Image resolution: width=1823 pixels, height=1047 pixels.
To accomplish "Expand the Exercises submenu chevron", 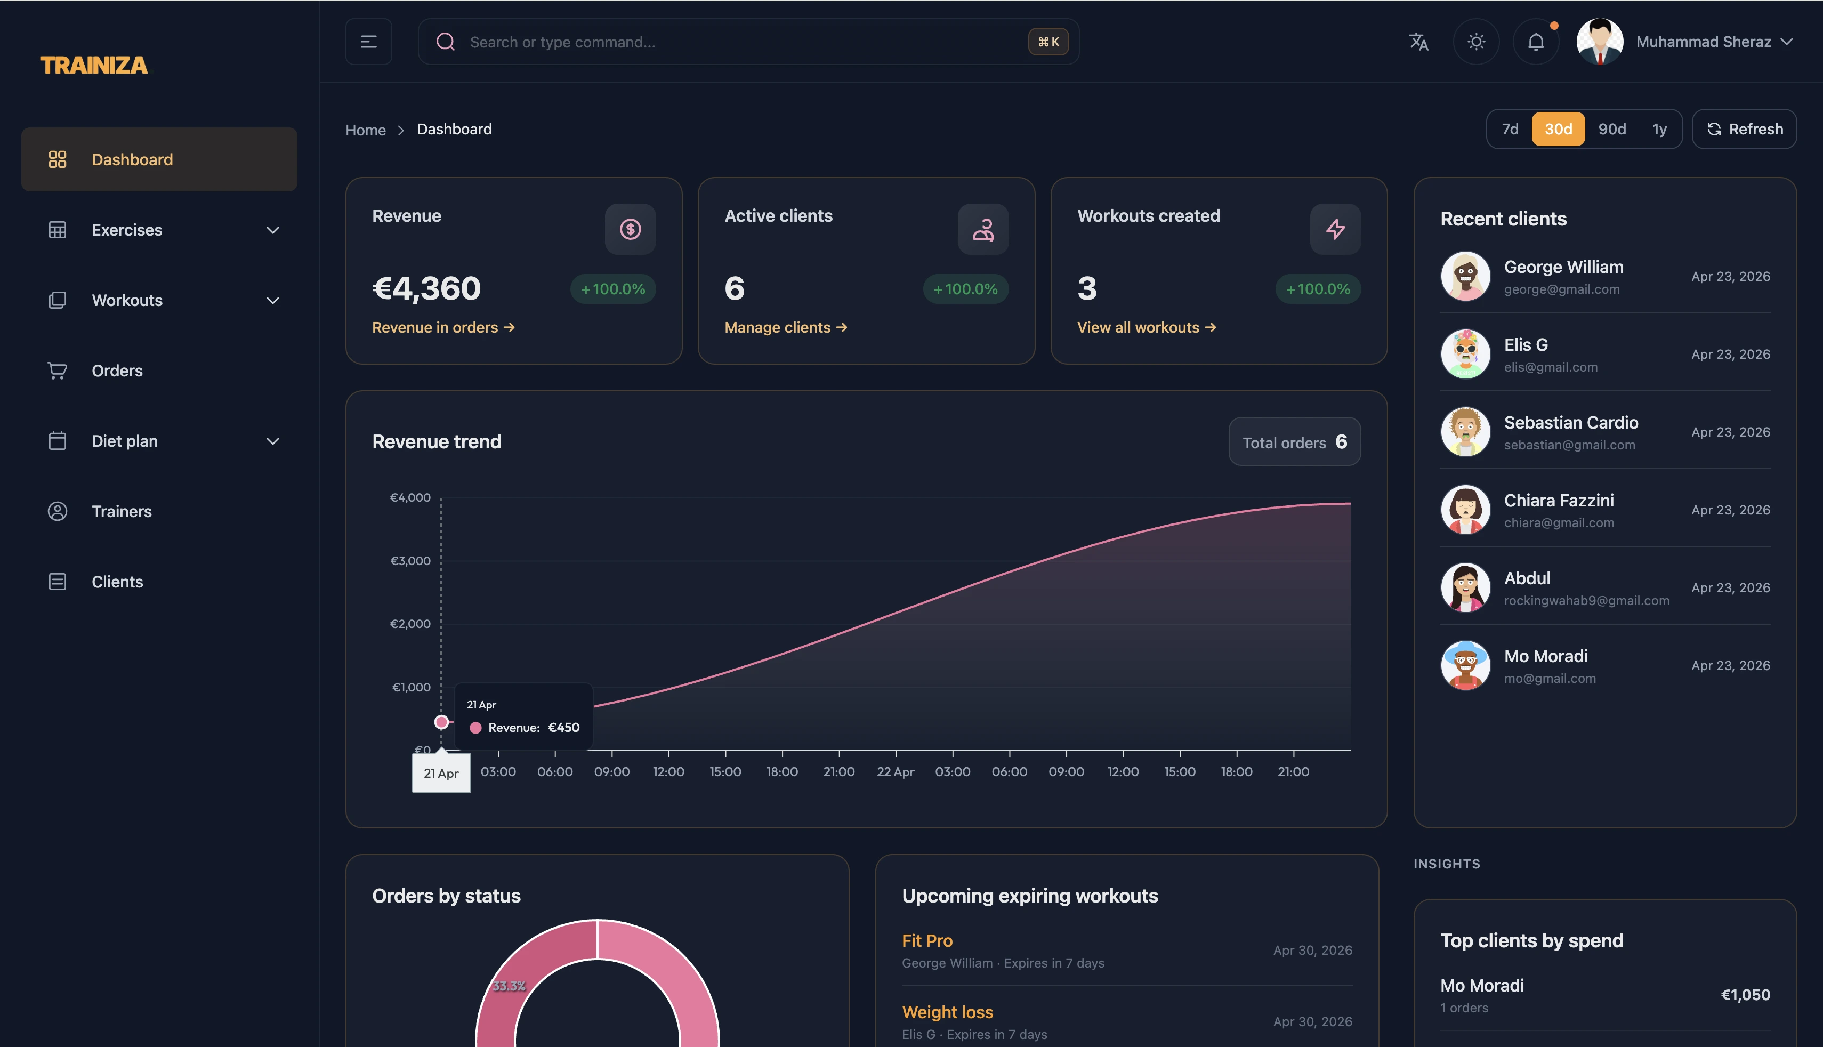I will 273,230.
